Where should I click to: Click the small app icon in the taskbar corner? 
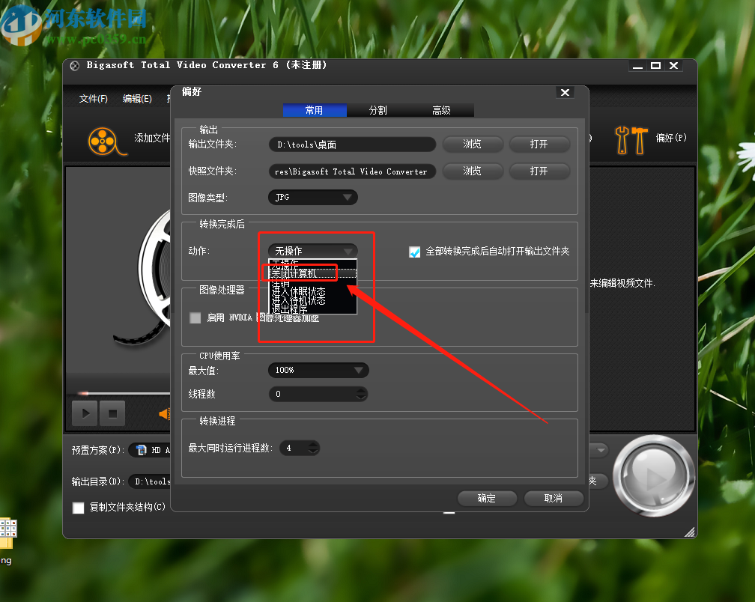coord(8,533)
